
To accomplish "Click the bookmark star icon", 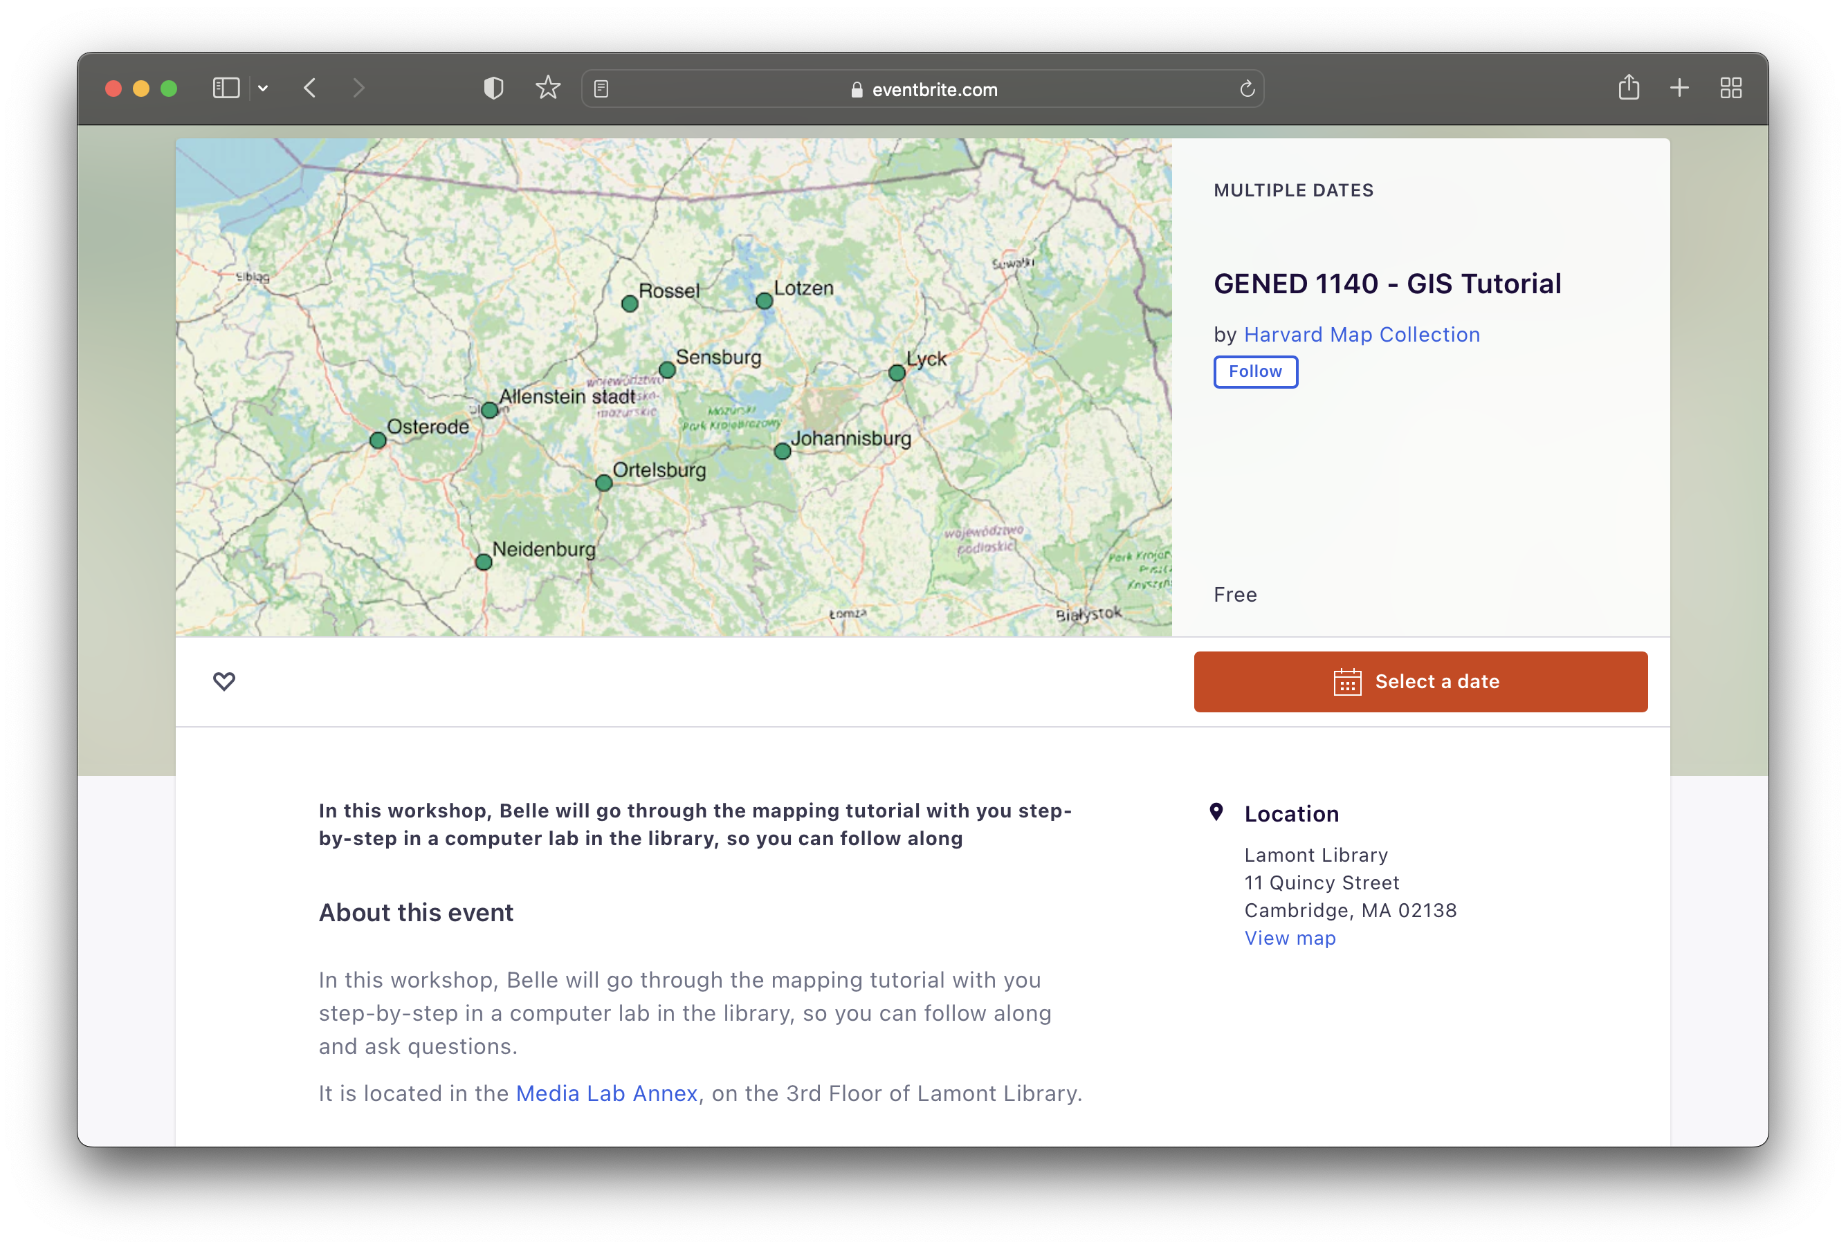I will point(548,88).
